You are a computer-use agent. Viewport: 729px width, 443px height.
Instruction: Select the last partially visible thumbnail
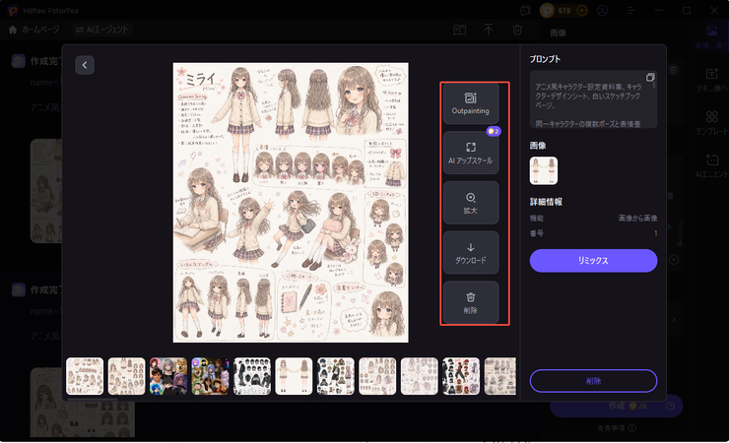pos(500,376)
